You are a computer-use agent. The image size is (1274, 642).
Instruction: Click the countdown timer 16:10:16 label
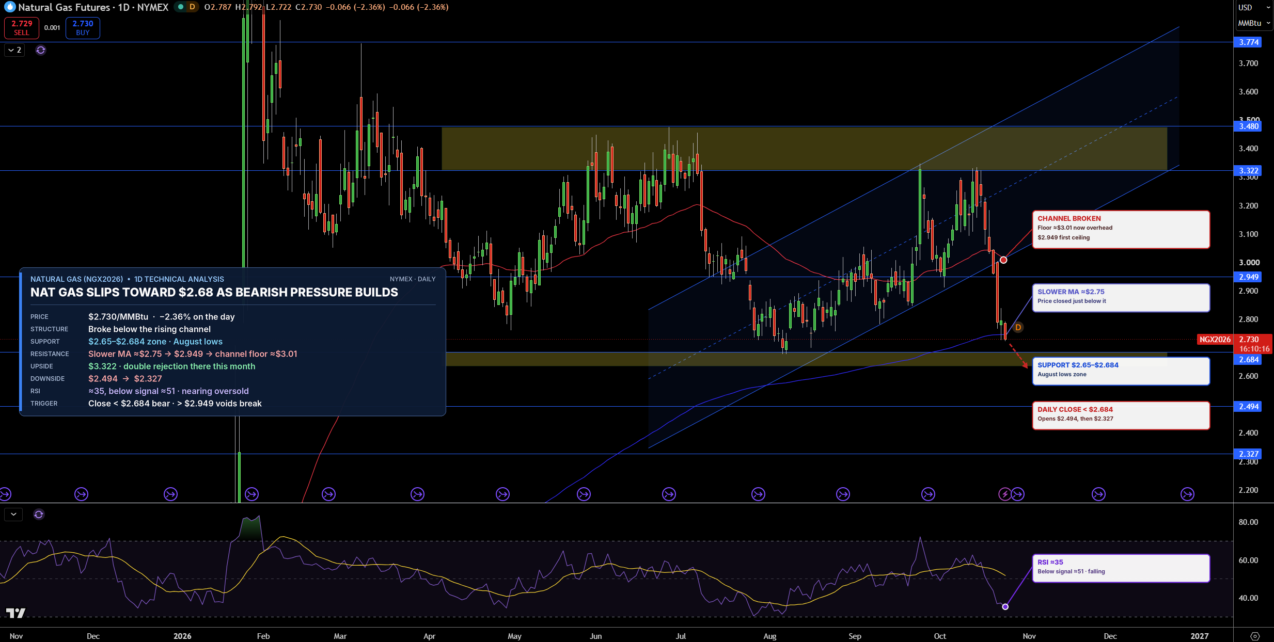(1254, 349)
